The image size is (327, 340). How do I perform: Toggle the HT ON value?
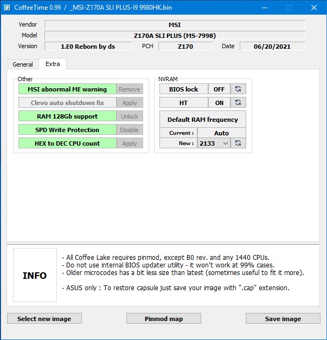click(x=219, y=102)
